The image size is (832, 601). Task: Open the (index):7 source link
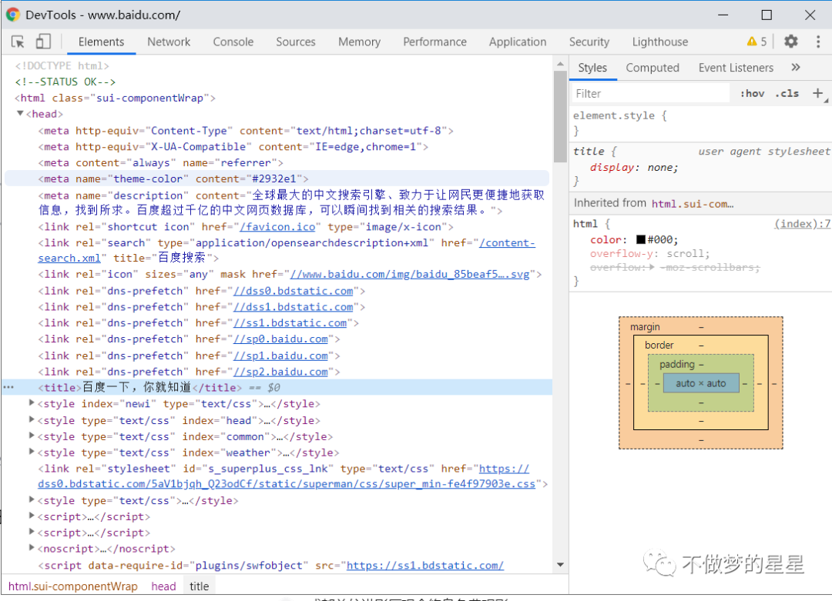click(x=802, y=224)
